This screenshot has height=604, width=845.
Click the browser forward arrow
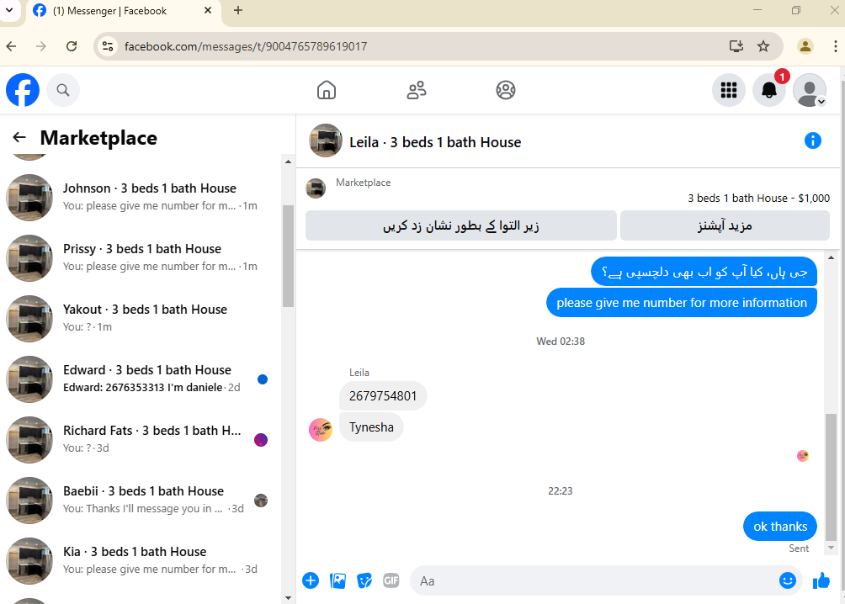point(41,46)
